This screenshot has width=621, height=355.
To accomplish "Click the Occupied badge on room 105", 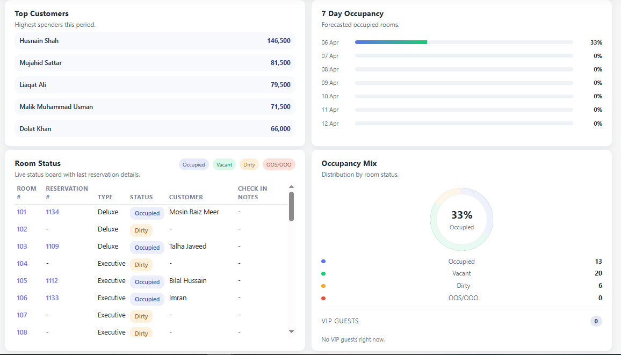I will [x=147, y=281].
